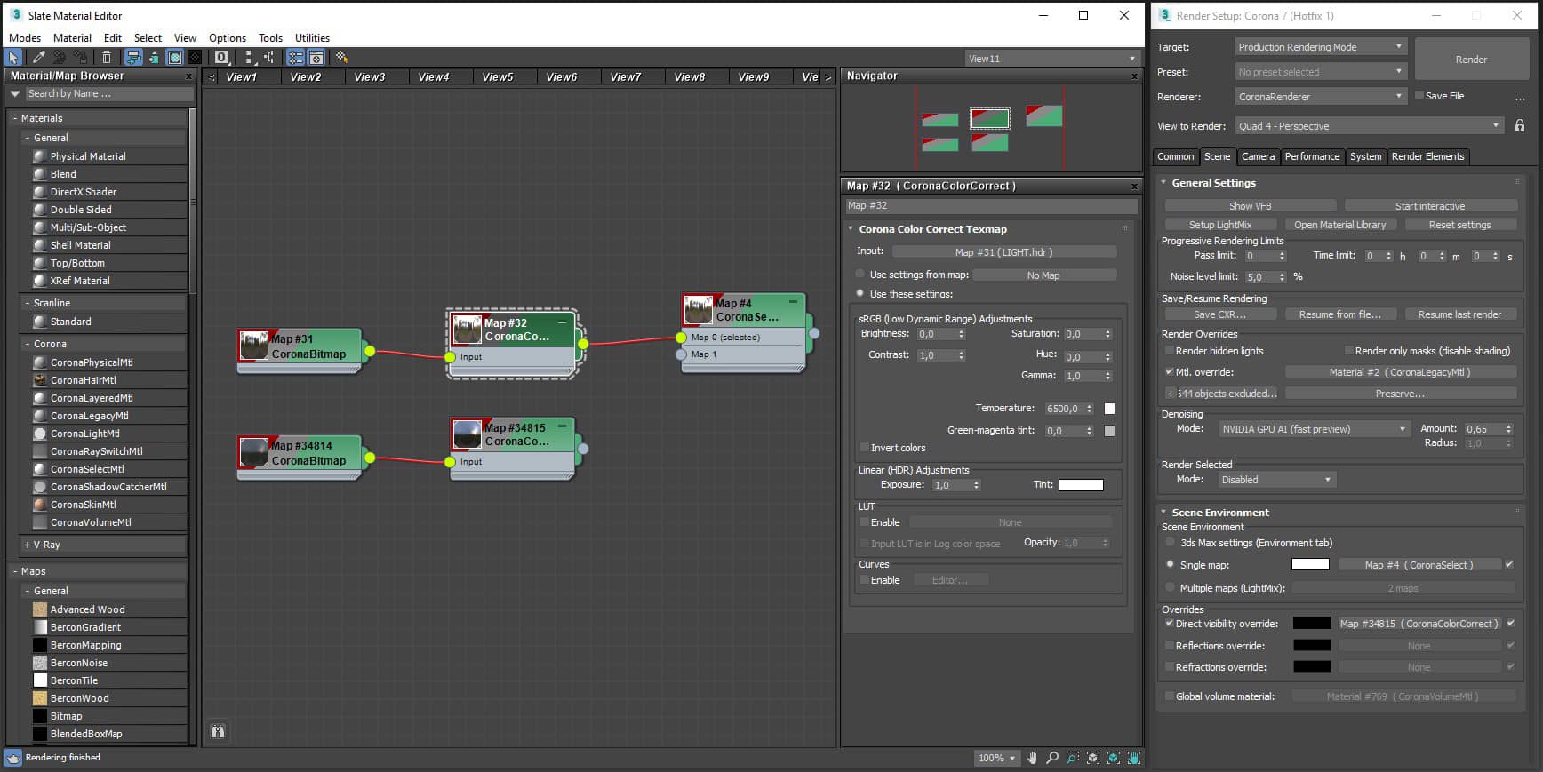Uncheck the Mtl. override checkbox

point(1169,372)
